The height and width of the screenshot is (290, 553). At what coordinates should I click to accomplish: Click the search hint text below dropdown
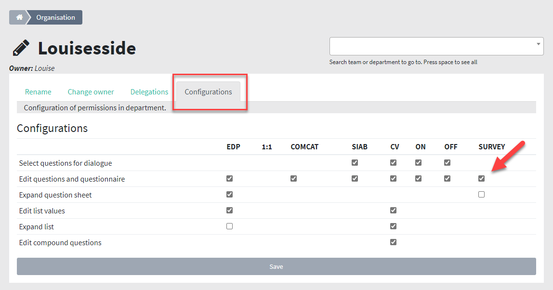pyautogui.click(x=403, y=62)
